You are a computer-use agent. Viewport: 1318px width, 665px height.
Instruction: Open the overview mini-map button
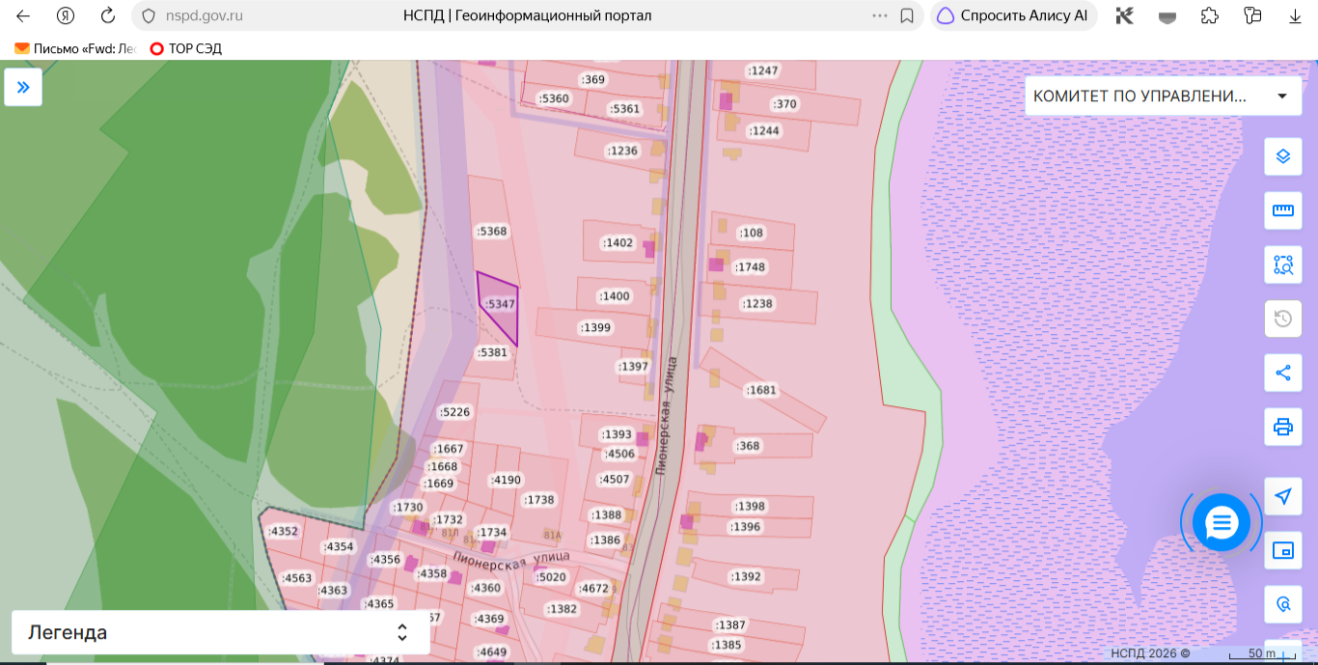click(1282, 550)
